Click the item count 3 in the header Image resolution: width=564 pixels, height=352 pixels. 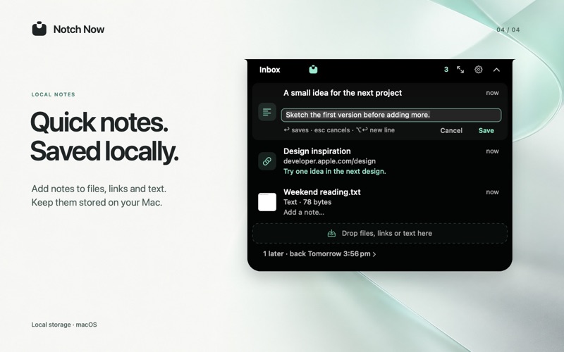pyautogui.click(x=446, y=70)
